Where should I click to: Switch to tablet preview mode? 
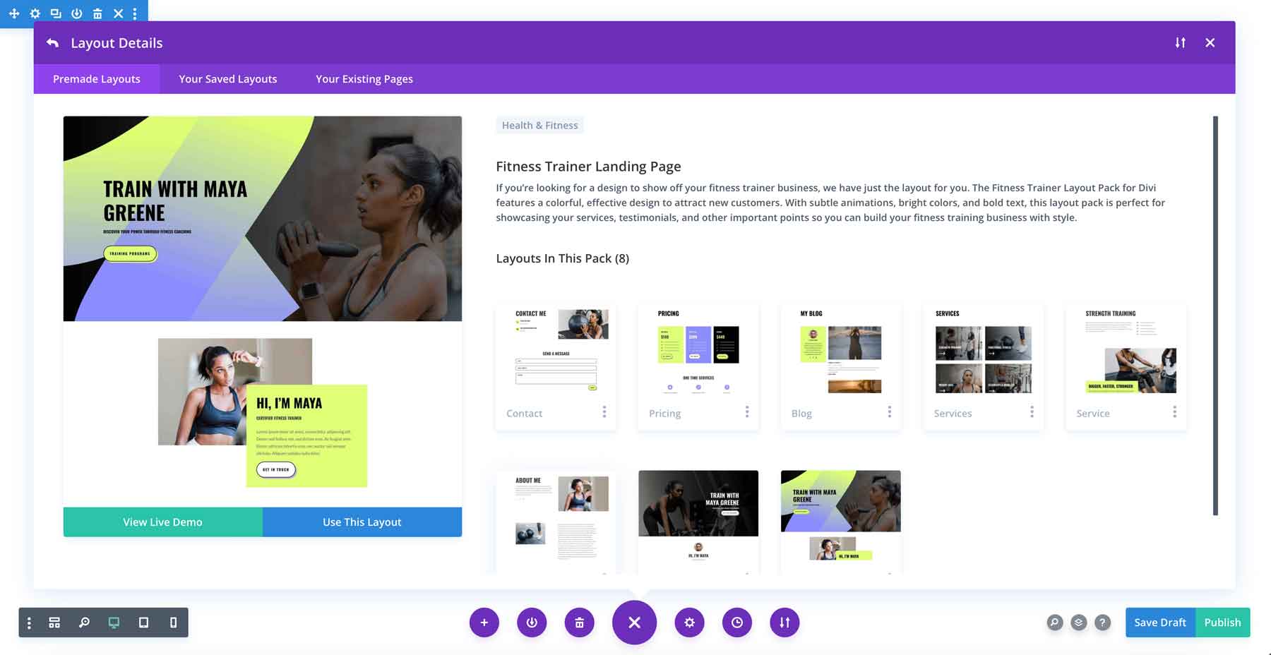[x=143, y=623]
